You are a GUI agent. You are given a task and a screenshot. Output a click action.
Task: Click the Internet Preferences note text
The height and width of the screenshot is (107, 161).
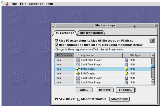click(x=89, y=49)
